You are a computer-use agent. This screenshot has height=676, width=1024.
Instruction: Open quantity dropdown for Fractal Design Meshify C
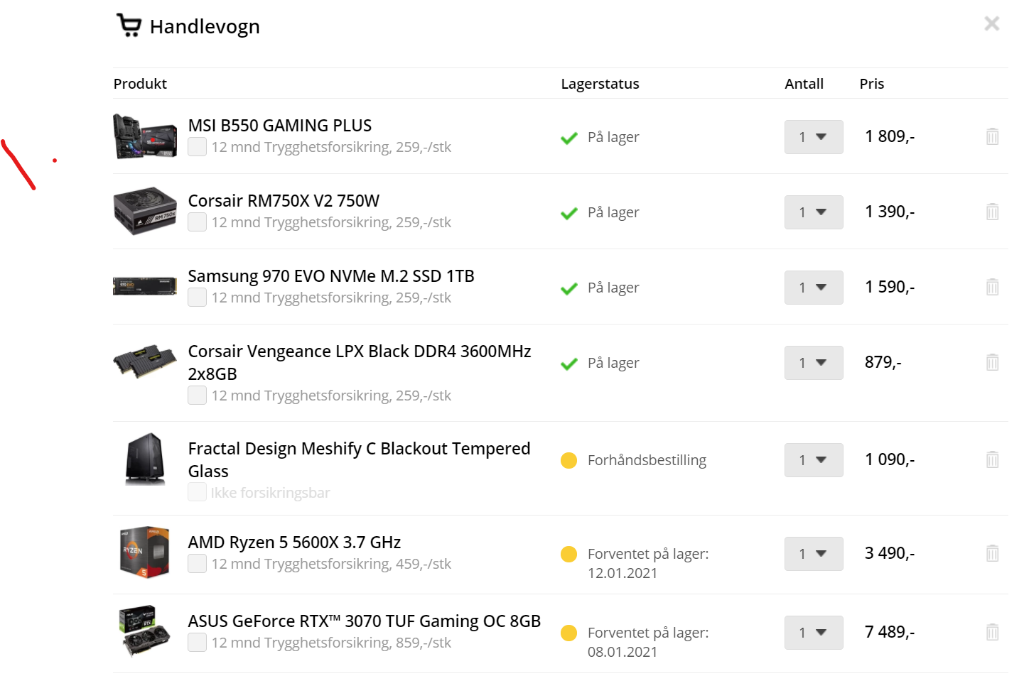coord(814,460)
